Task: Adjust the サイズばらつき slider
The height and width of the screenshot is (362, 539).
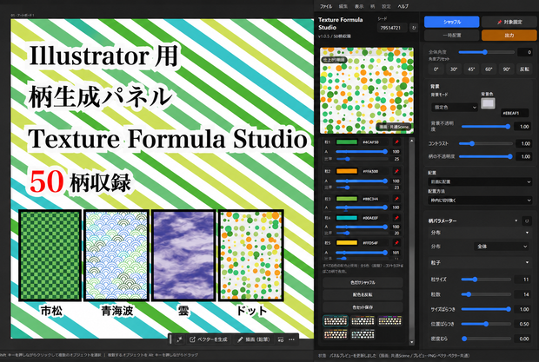Action: (x=486, y=309)
